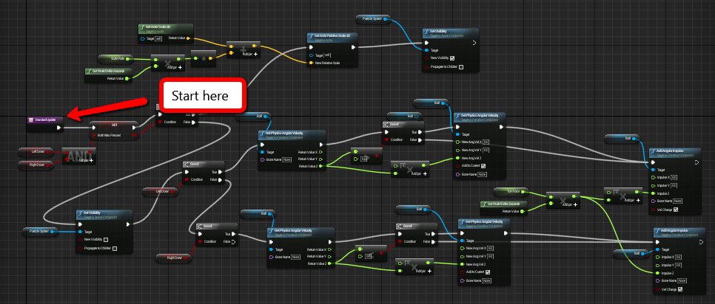Click the function icon on upper Get Physics Angular Velocity
715x304 pixels.
(x=262, y=134)
